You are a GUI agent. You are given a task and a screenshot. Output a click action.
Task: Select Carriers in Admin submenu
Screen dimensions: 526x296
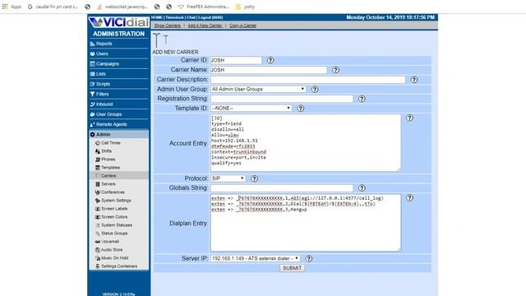[x=118, y=175]
